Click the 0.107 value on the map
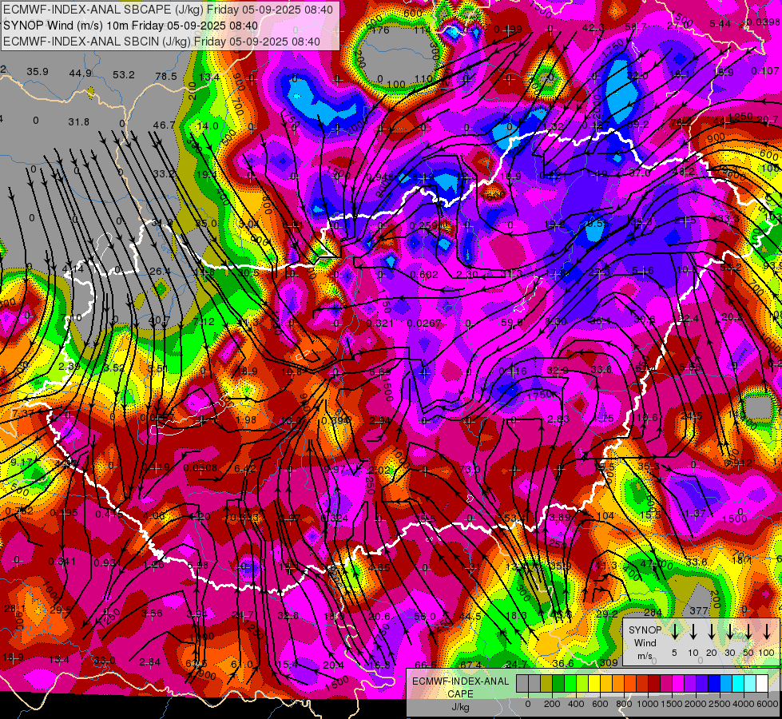This screenshot has width=782, height=719. click(x=765, y=70)
